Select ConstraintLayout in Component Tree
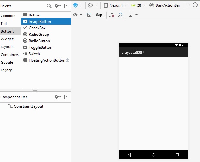Screen dimensions: 200x162 click(x=28, y=106)
